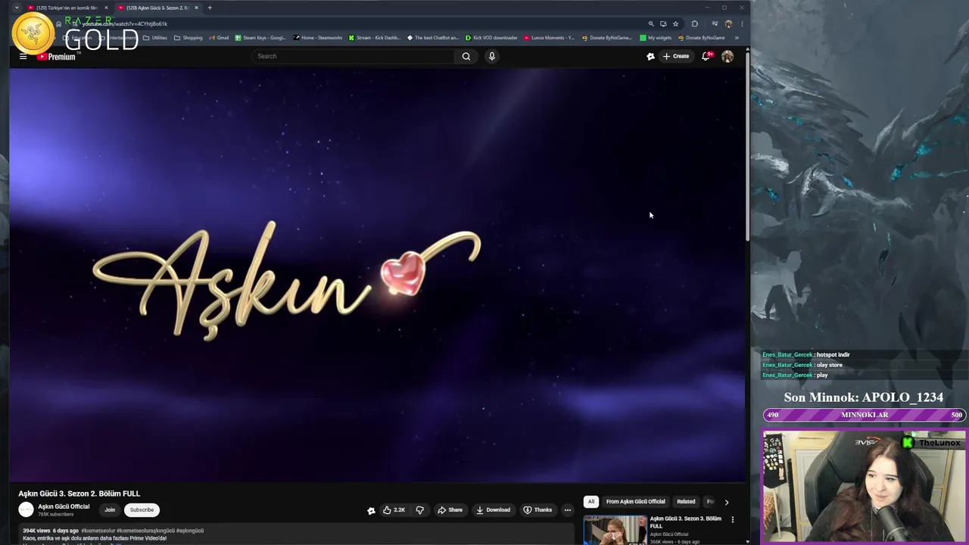969x545 pixels.
Task: Open Steam Keys Google bookmark
Action: 260,38
